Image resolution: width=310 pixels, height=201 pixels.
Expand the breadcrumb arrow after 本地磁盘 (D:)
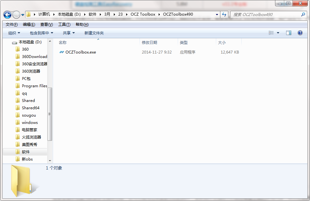(x=85, y=14)
